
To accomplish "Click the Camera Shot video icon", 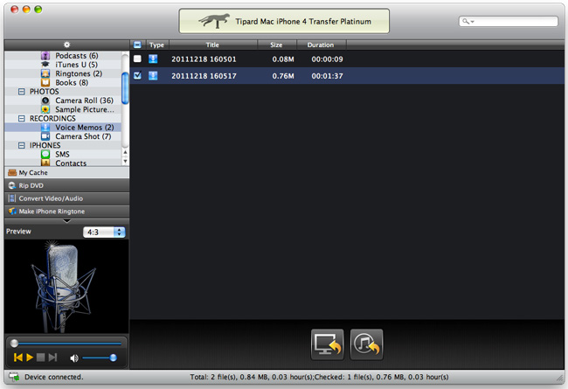I will tap(45, 136).
